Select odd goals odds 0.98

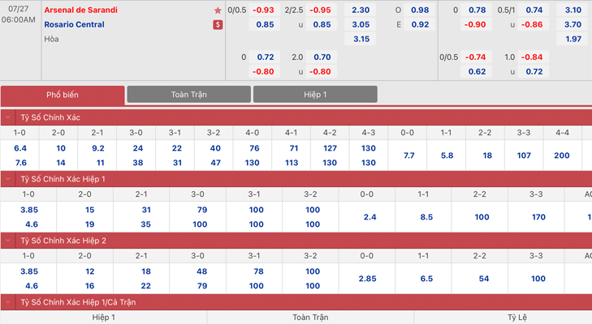tap(420, 11)
